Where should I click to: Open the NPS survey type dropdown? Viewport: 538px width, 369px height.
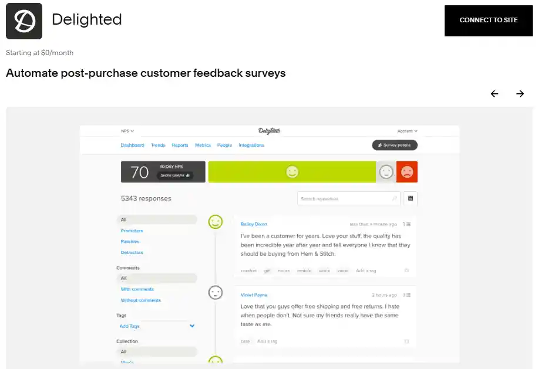pos(127,131)
